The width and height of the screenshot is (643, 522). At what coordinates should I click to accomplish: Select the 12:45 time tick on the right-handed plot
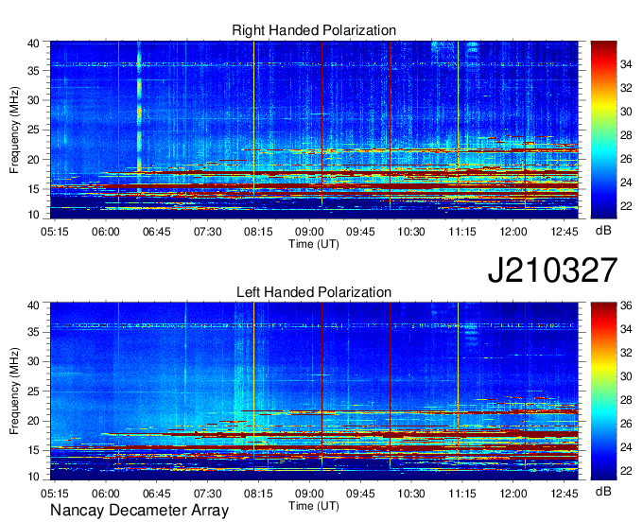tap(565, 232)
